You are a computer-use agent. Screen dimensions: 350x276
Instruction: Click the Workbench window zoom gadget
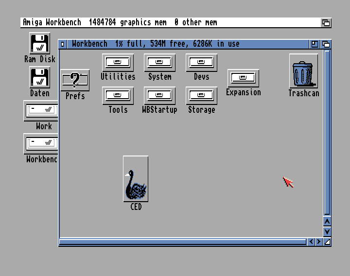tap(315, 44)
